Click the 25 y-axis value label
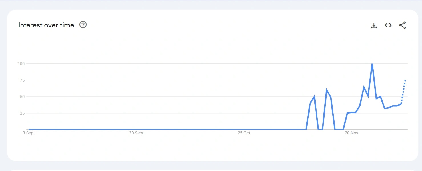This screenshot has width=422, height=171. click(22, 113)
